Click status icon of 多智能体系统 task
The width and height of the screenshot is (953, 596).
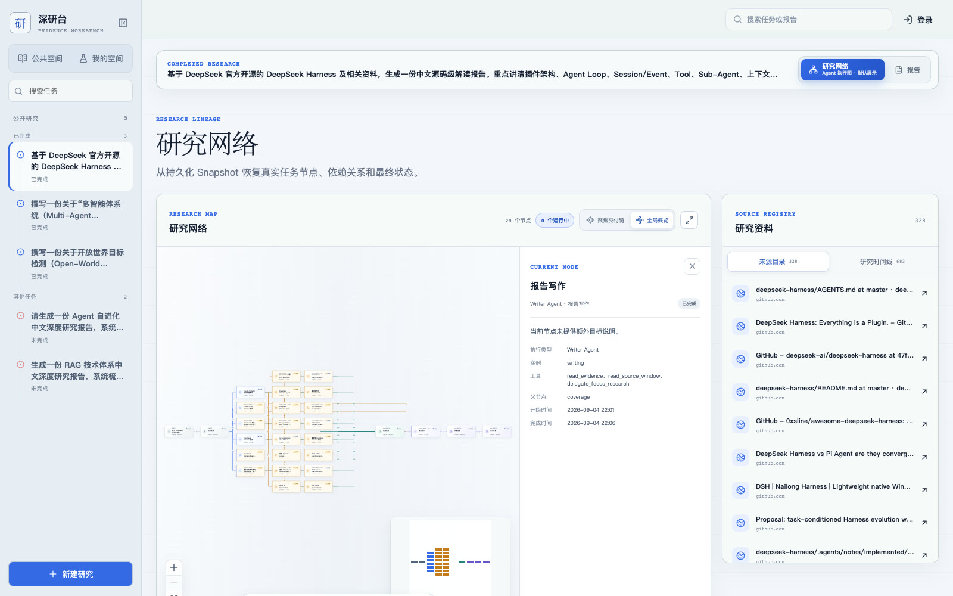pyautogui.click(x=20, y=203)
